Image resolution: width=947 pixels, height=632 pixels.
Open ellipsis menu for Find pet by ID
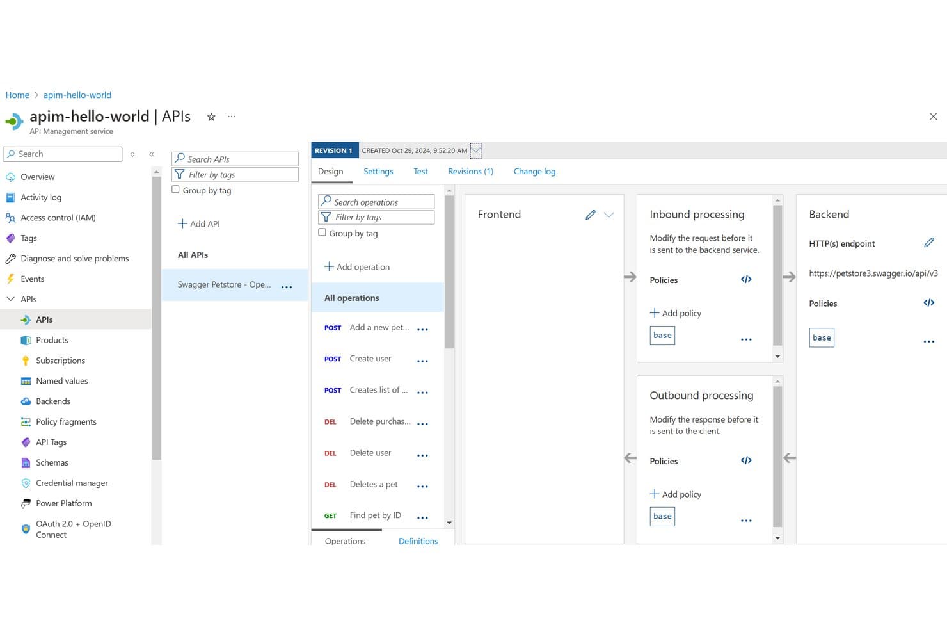(422, 517)
